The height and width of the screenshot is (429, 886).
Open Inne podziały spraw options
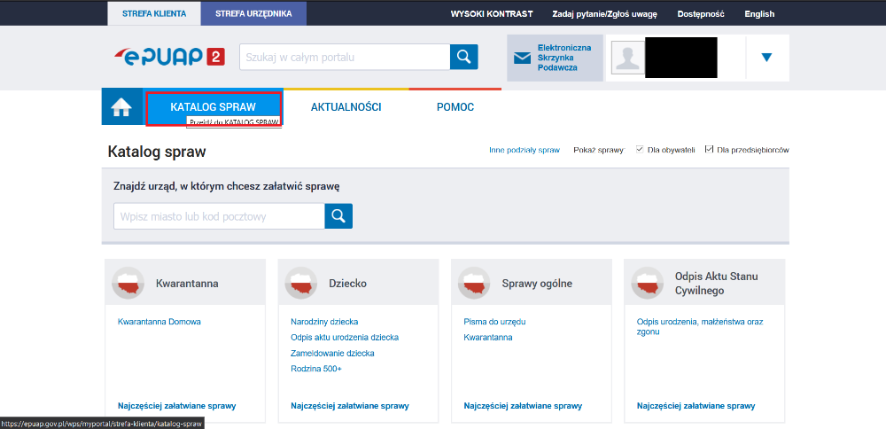[525, 151]
